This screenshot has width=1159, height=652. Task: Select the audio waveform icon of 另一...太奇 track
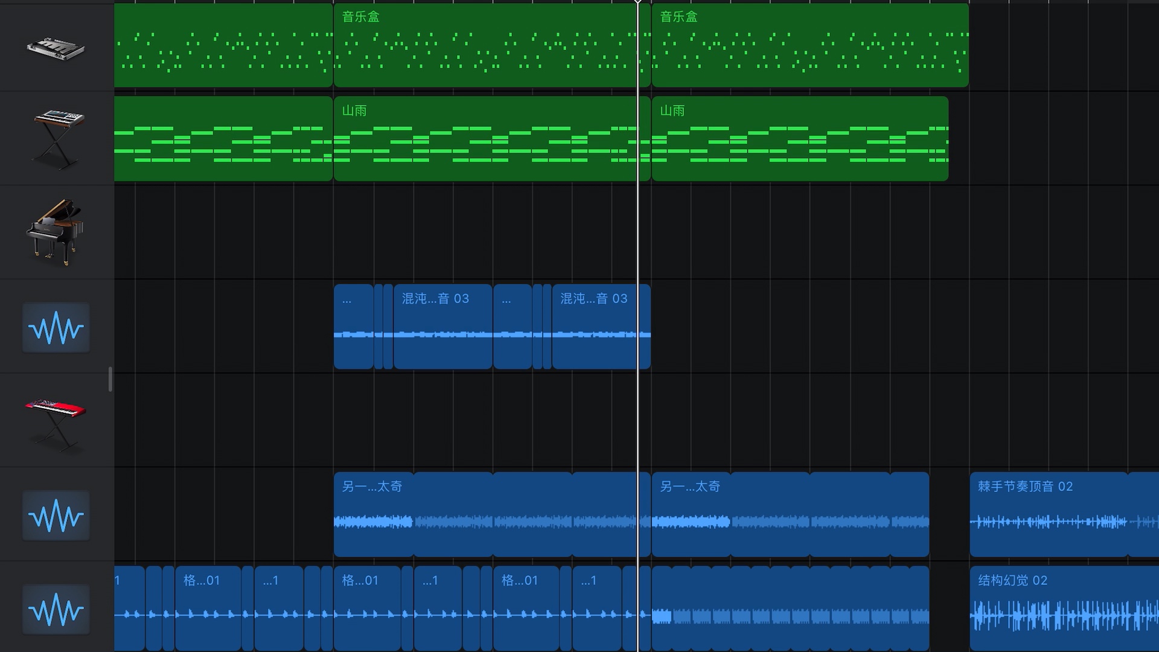pos(56,515)
